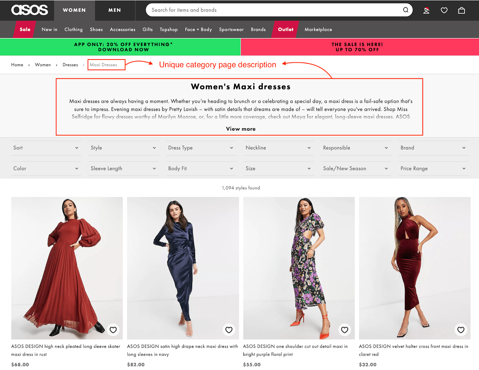Open the shopping bag icon
Image resolution: width=479 pixels, height=370 pixels.
pyautogui.click(x=462, y=10)
